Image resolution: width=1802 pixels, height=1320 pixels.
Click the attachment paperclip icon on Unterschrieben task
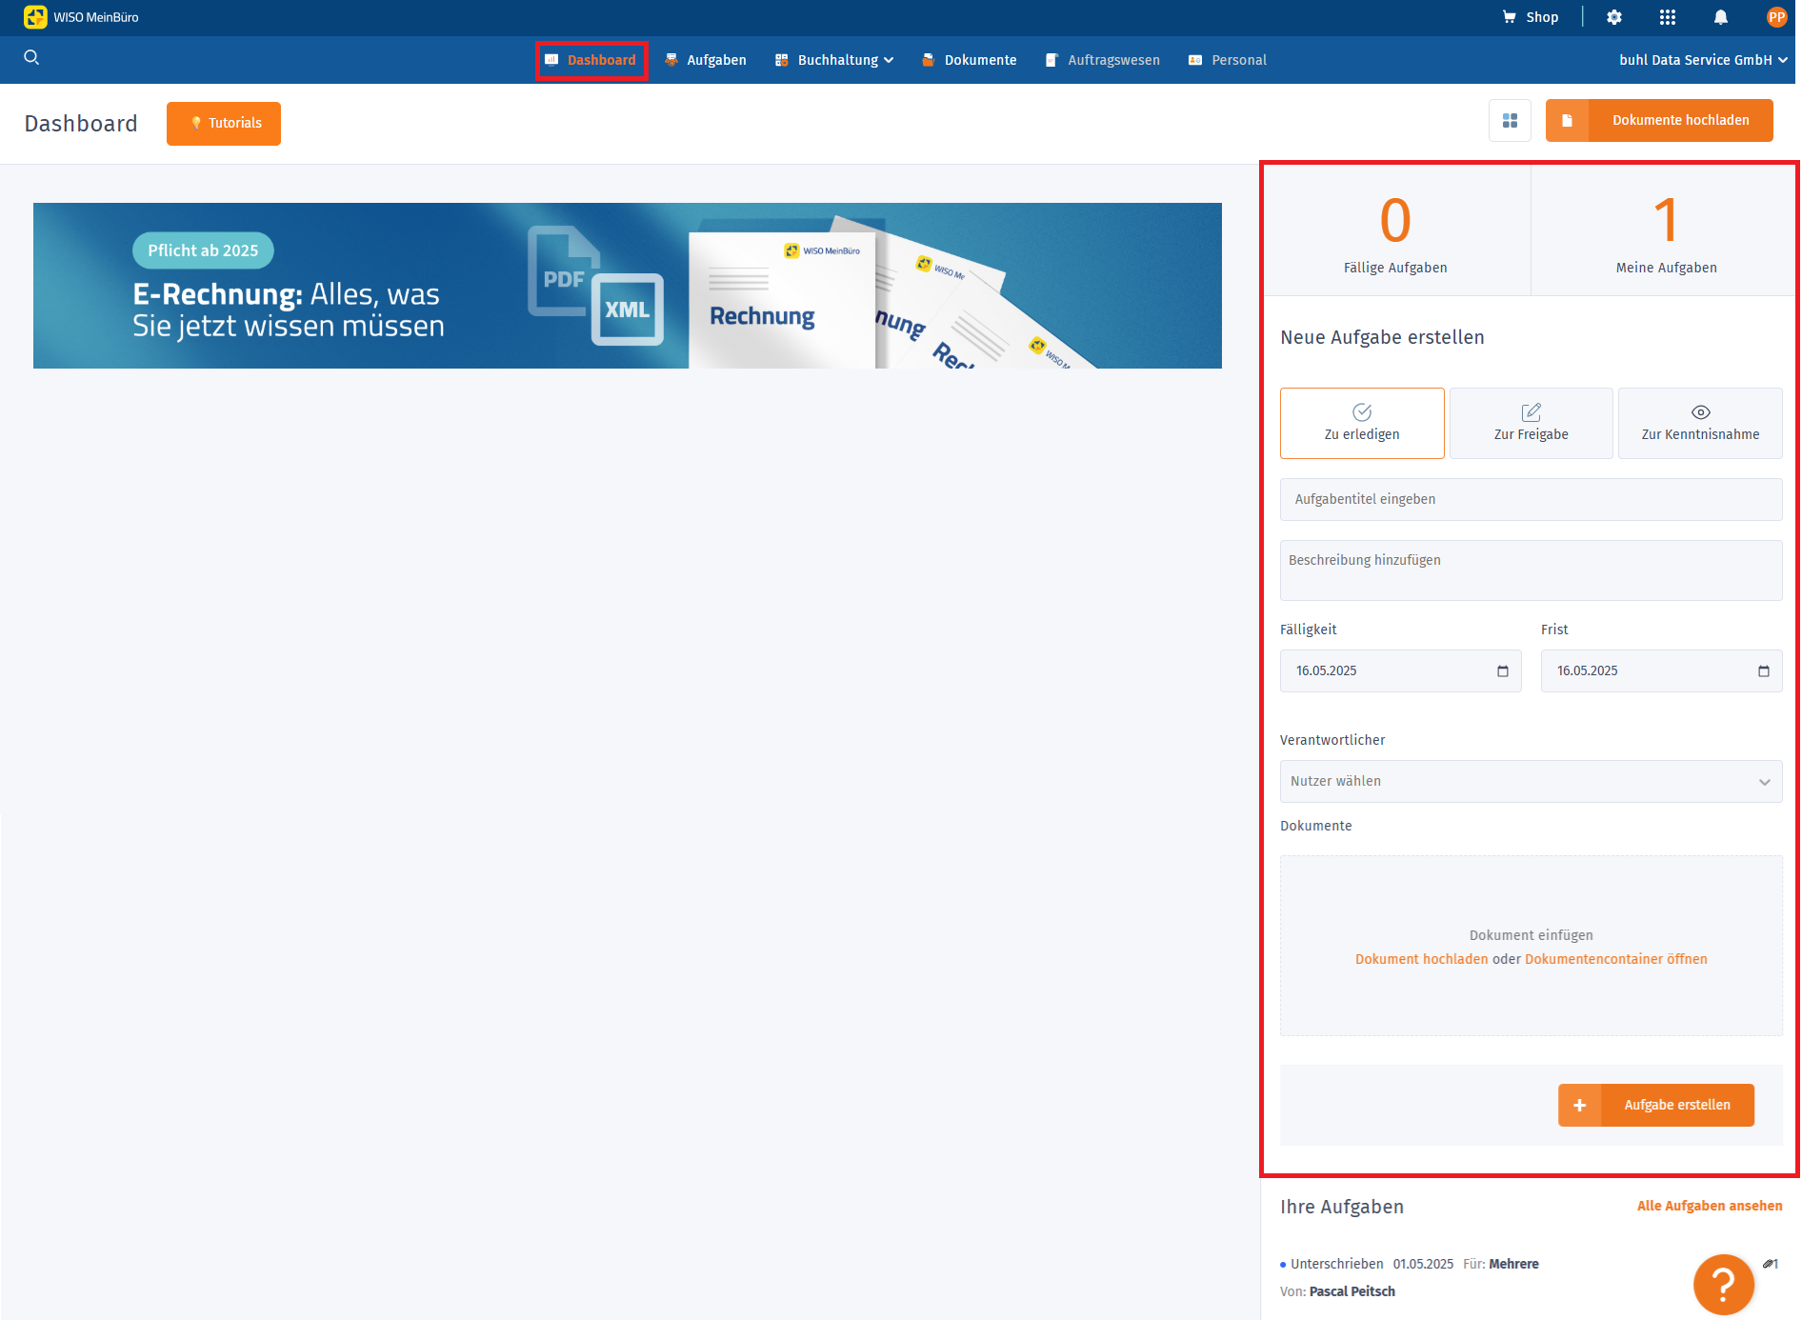coord(1770,1264)
